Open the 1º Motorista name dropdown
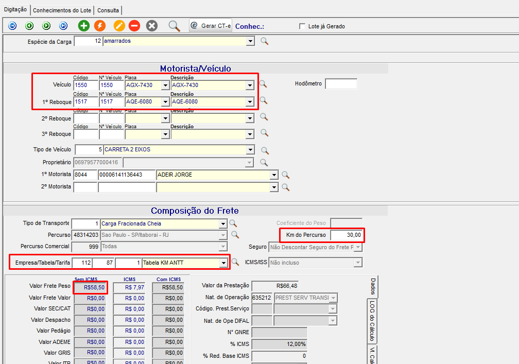 coord(273,175)
